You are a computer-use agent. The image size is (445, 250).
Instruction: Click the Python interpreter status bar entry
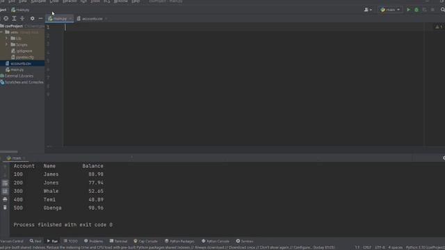(425, 247)
